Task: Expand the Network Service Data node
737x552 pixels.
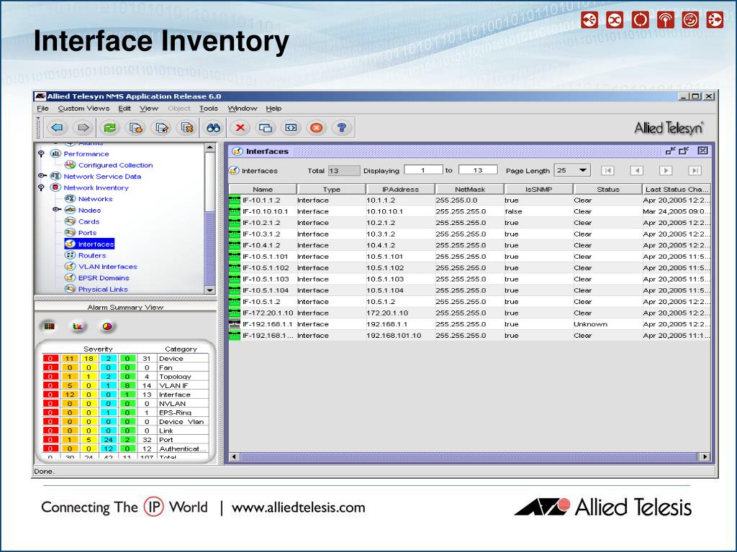Action: pos(41,176)
